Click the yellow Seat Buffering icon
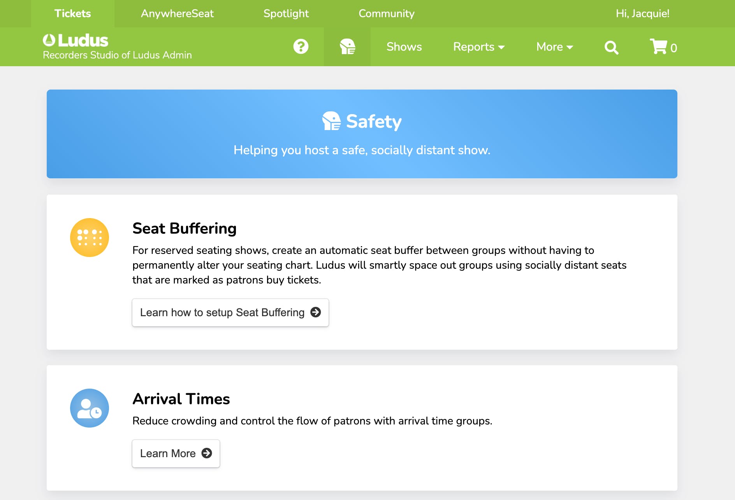This screenshot has width=735, height=500. pyautogui.click(x=90, y=238)
